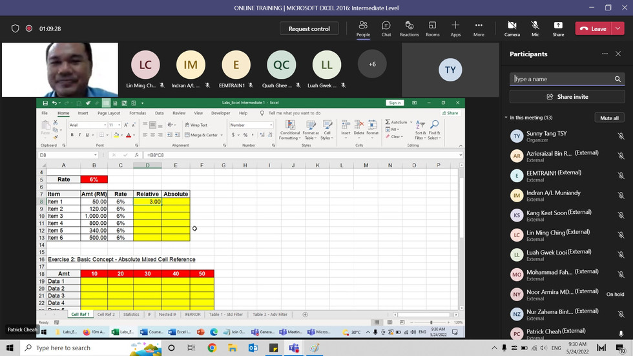Open the Reactions menu
633x356 pixels.
point(409,28)
